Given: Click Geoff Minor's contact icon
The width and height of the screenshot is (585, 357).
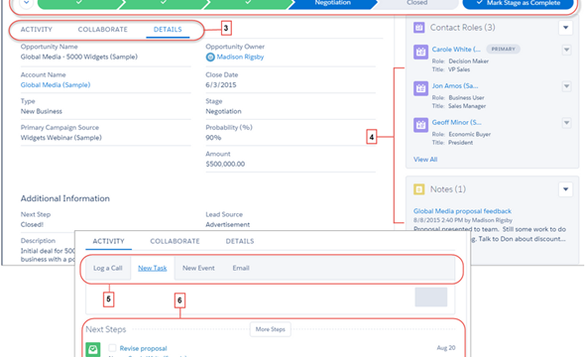Looking at the screenshot, I should [x=420, y=125].
